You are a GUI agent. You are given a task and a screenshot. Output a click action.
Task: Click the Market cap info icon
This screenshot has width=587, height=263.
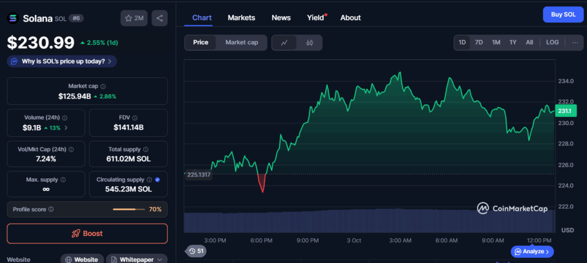tap(103, 86)
